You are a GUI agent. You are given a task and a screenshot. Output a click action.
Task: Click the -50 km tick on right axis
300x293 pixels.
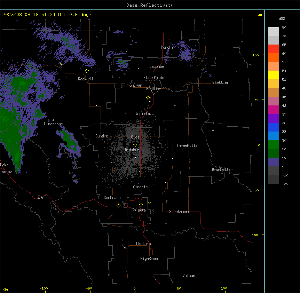(x=256, y=190)
